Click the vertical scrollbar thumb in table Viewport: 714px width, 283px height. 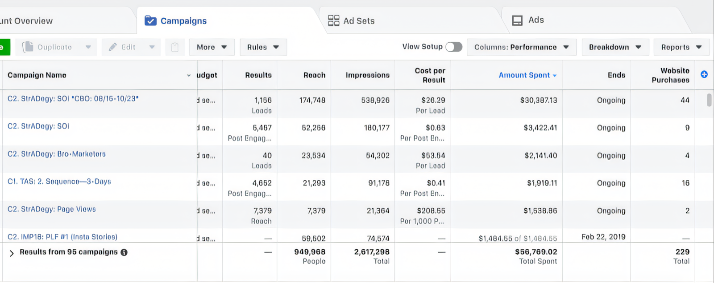pos(709,100)
